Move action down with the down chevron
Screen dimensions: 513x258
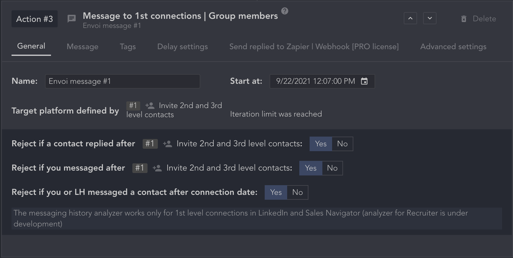pyautogui.click(x=430, y=18)
